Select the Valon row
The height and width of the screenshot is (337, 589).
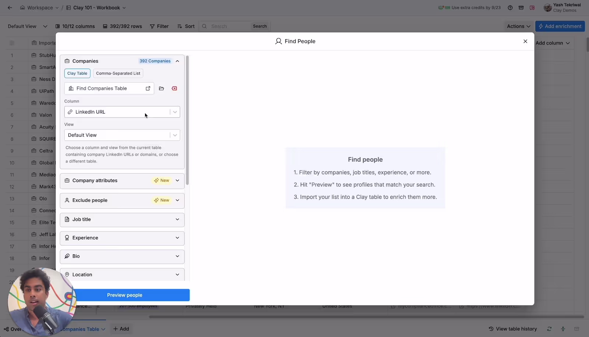(x=45, y=115)
